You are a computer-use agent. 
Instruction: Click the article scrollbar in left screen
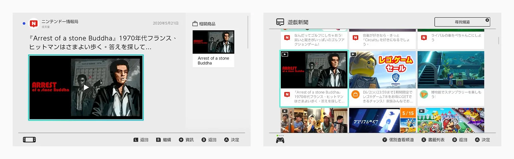[247, 32]
